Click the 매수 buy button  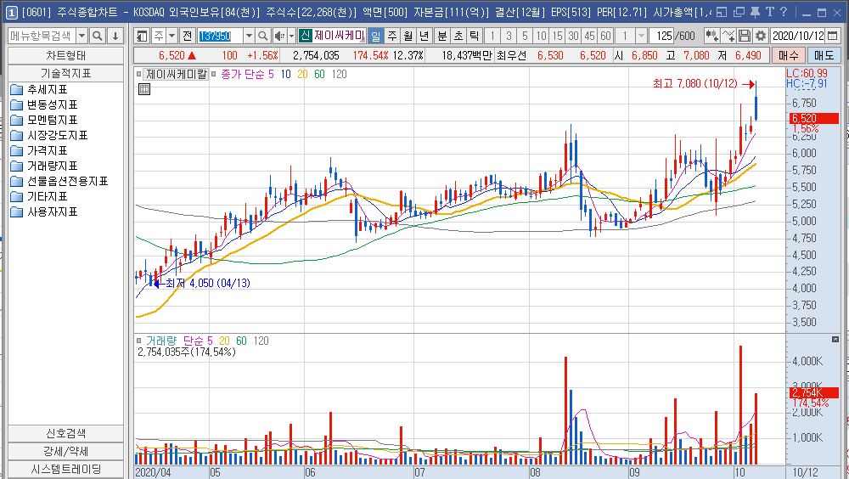[x=789, y=55]
